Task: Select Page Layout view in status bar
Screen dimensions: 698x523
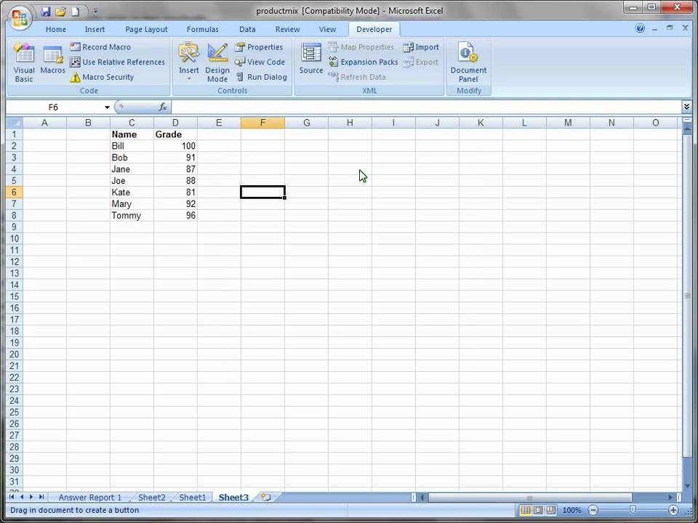Action: coord(538,510)
